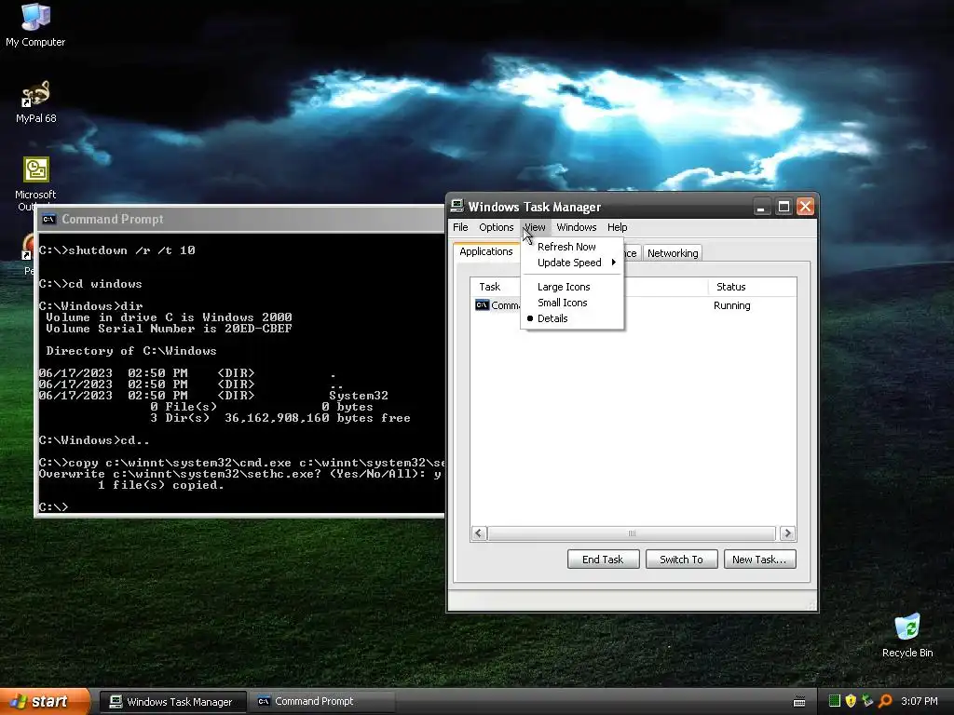Click the Running status of Command Prompt
The width and height of the screenshot is (954, 715).
[732, 305]
